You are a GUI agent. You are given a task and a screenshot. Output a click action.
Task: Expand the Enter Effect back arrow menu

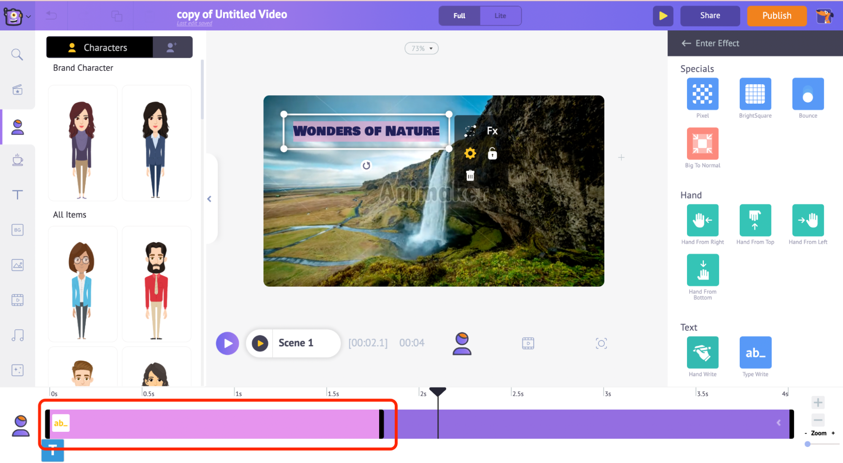click(684, 43)
